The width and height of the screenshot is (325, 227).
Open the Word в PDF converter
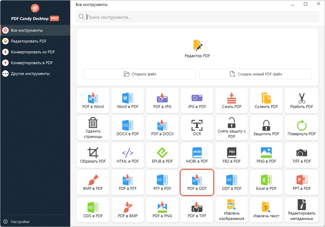pyautogui.click(x=128, y=100)
